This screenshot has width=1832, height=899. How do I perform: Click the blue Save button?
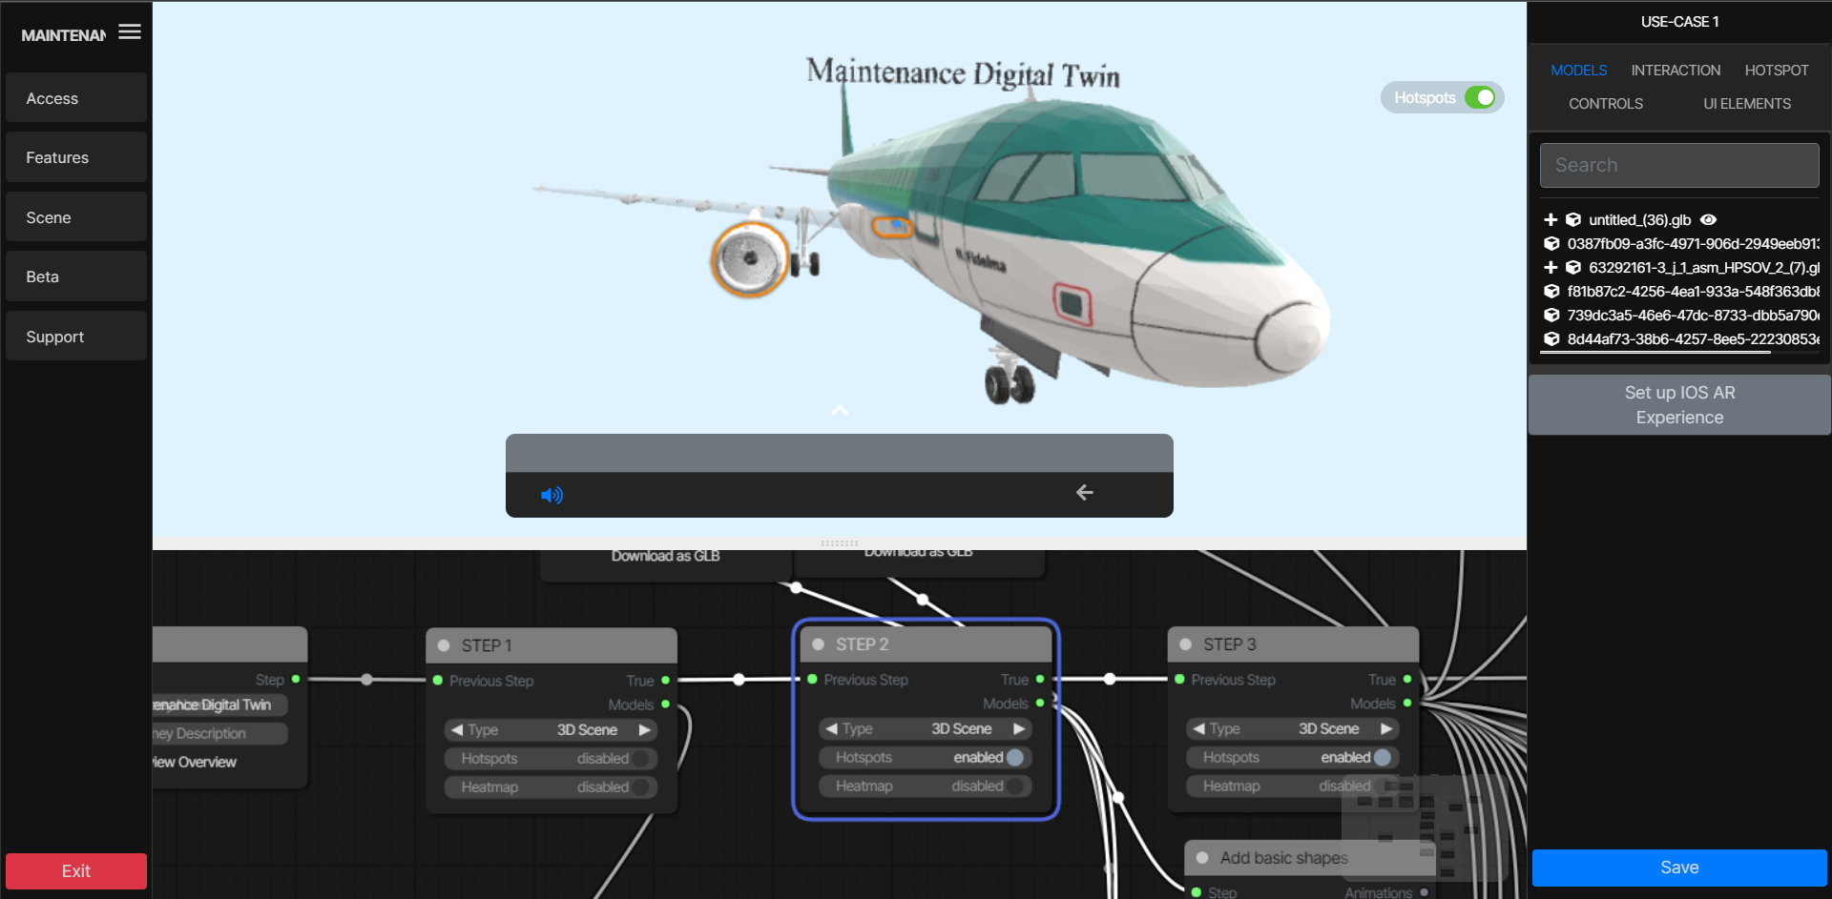point(1679,868)
